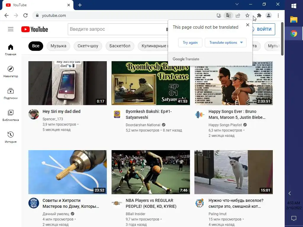Open Paling Imut channel avatar
Image resolution: width=303 pixels, height=227 pixels.
coord(200,203)
